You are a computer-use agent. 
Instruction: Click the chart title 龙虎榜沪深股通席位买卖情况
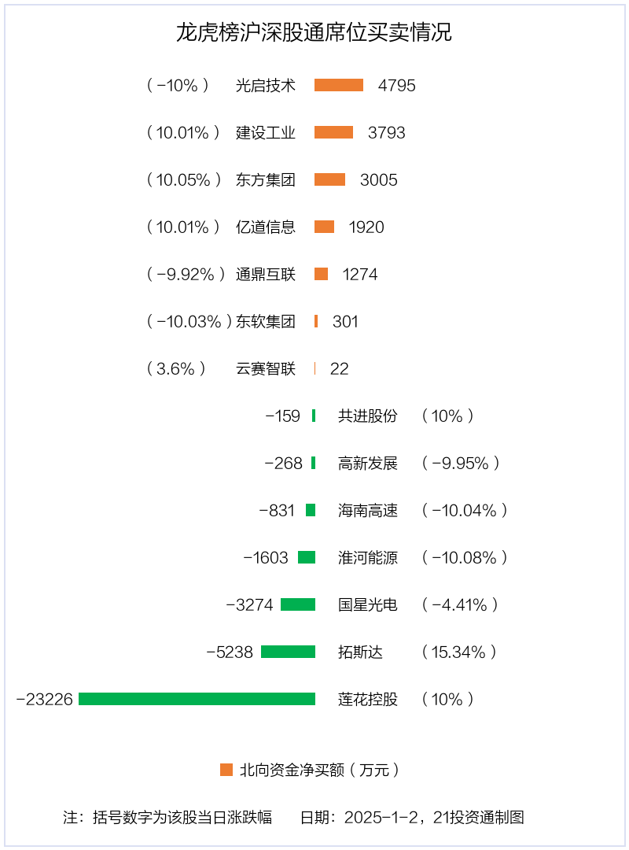coord(314,33)
